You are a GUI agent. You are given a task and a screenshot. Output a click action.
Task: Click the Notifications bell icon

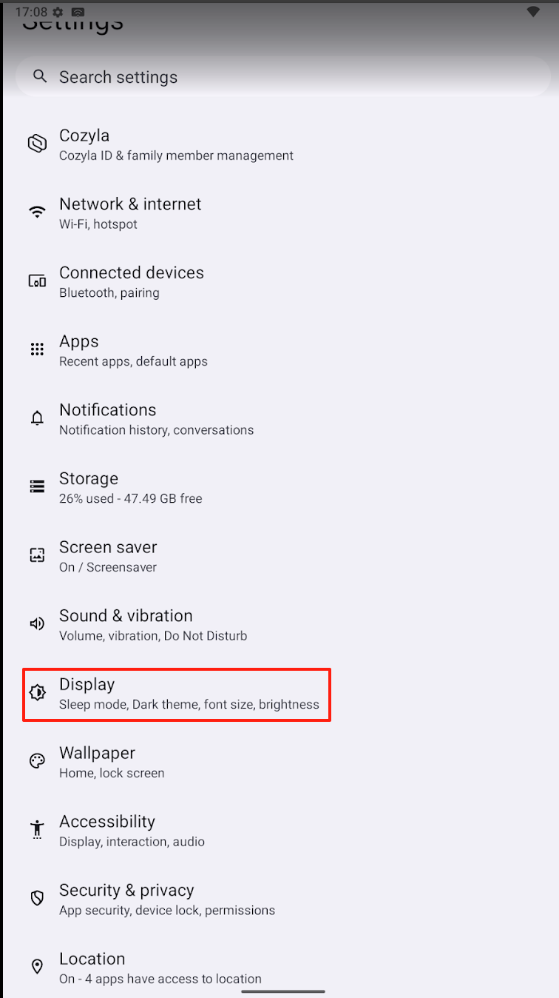tap(37, 418)
